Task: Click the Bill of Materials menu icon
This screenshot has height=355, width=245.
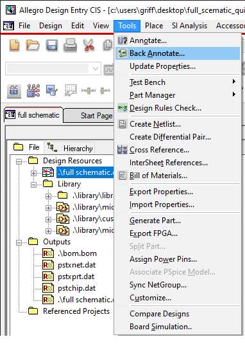Action: (x=122, y=176)
